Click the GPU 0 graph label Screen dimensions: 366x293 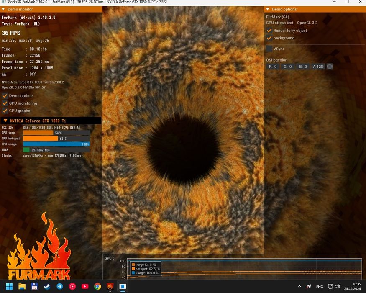tap(110, 258)
